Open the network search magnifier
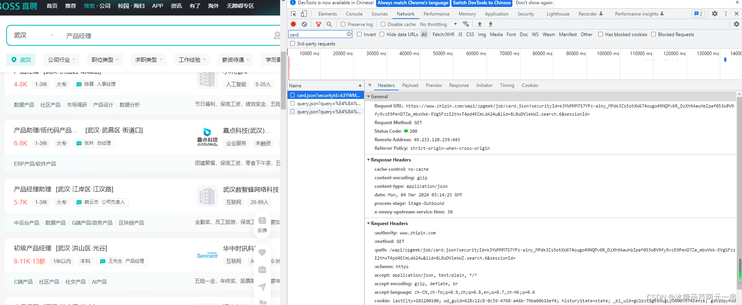Screen dimensions: 742x305 [x=329, y=24]
